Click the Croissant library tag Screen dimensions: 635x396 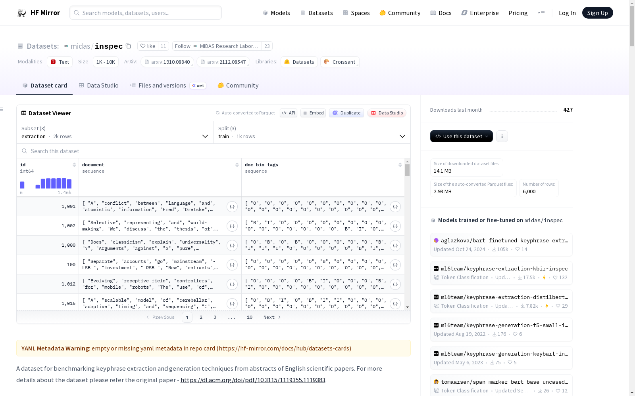click(x=340, y=62)
